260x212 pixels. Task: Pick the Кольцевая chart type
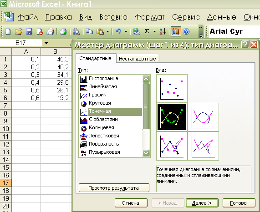click(111, 128)
